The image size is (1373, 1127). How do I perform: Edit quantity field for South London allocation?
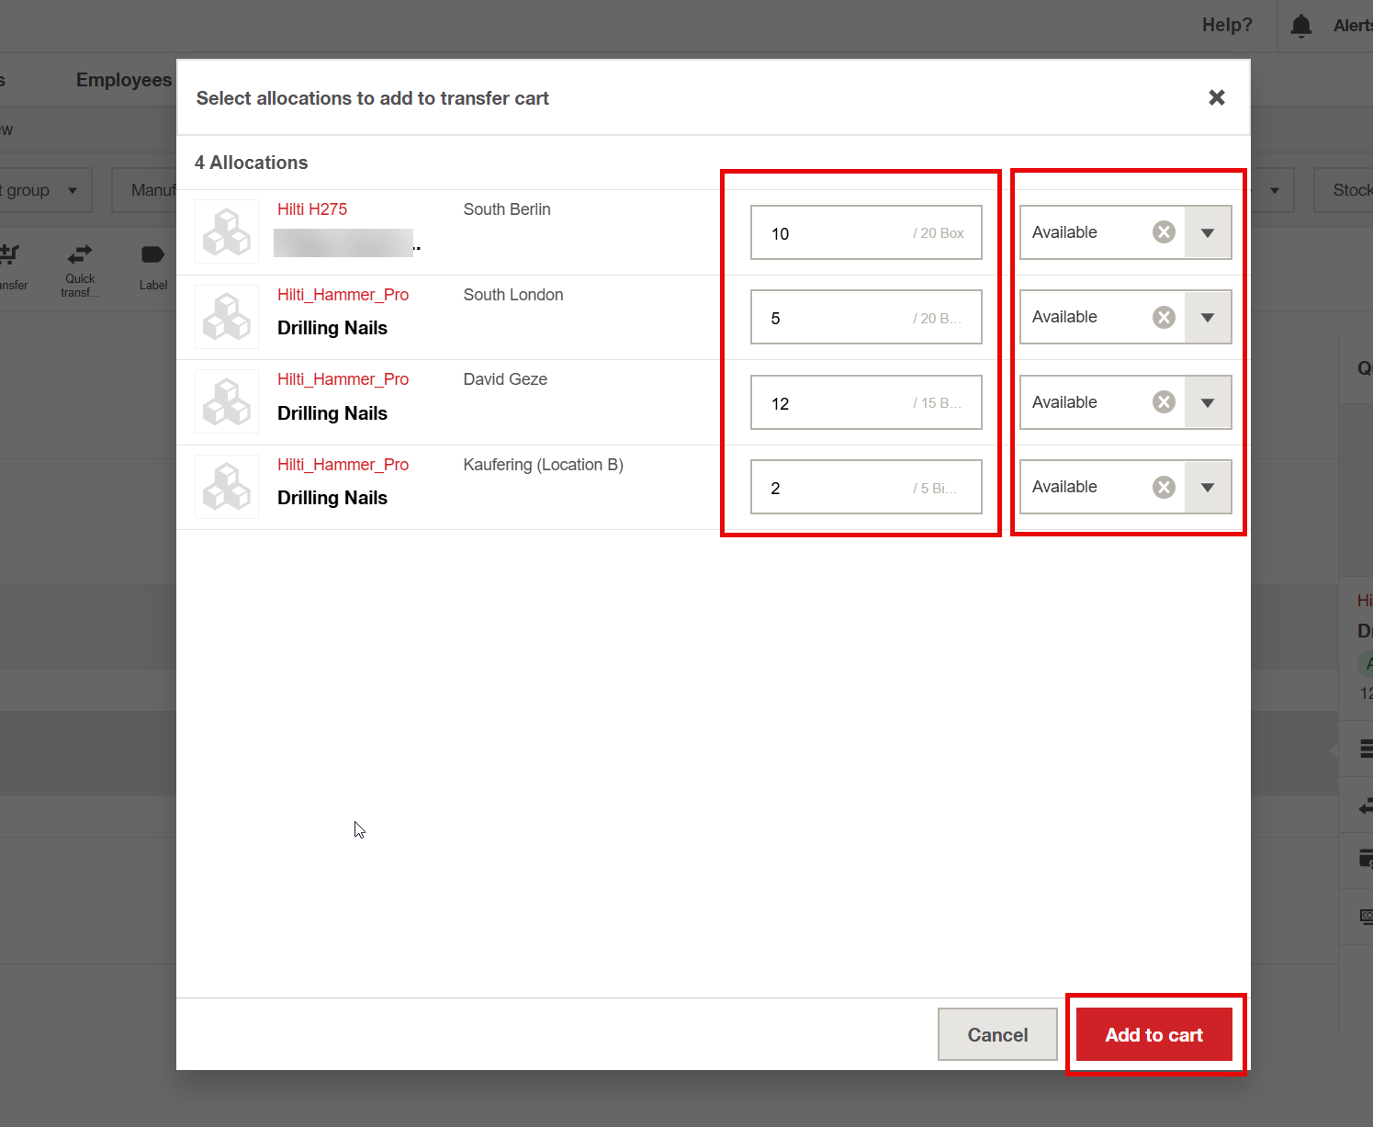tap(866, 317)
